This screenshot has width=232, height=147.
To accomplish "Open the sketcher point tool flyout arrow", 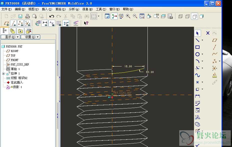I will [x=202, y=82].
